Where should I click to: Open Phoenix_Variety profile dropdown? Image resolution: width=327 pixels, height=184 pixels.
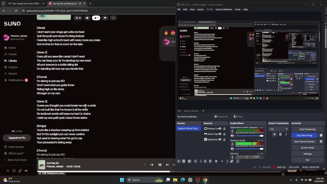point(17,37)
